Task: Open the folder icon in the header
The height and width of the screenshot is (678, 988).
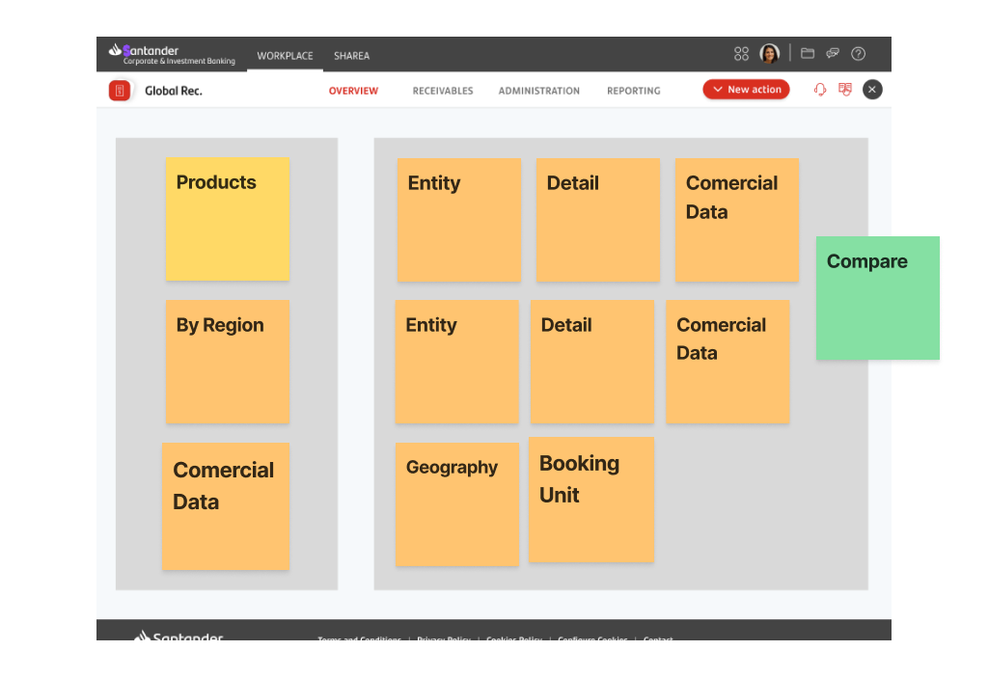Action: tap(808, 54)
